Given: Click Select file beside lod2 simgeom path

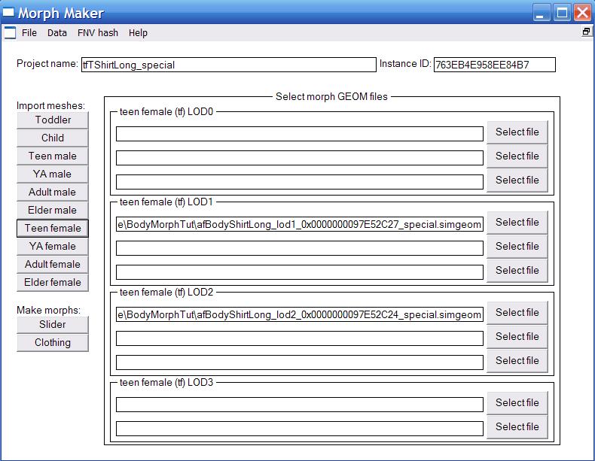Looking at the screenshot, I should click(517, 313).
